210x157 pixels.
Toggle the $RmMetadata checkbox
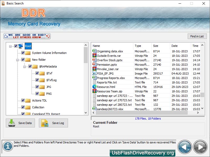[30, 66]
